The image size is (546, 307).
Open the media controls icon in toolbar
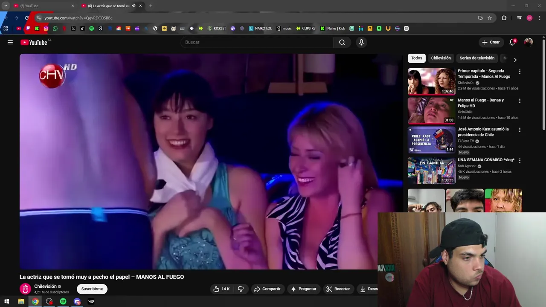pos(519,18)
